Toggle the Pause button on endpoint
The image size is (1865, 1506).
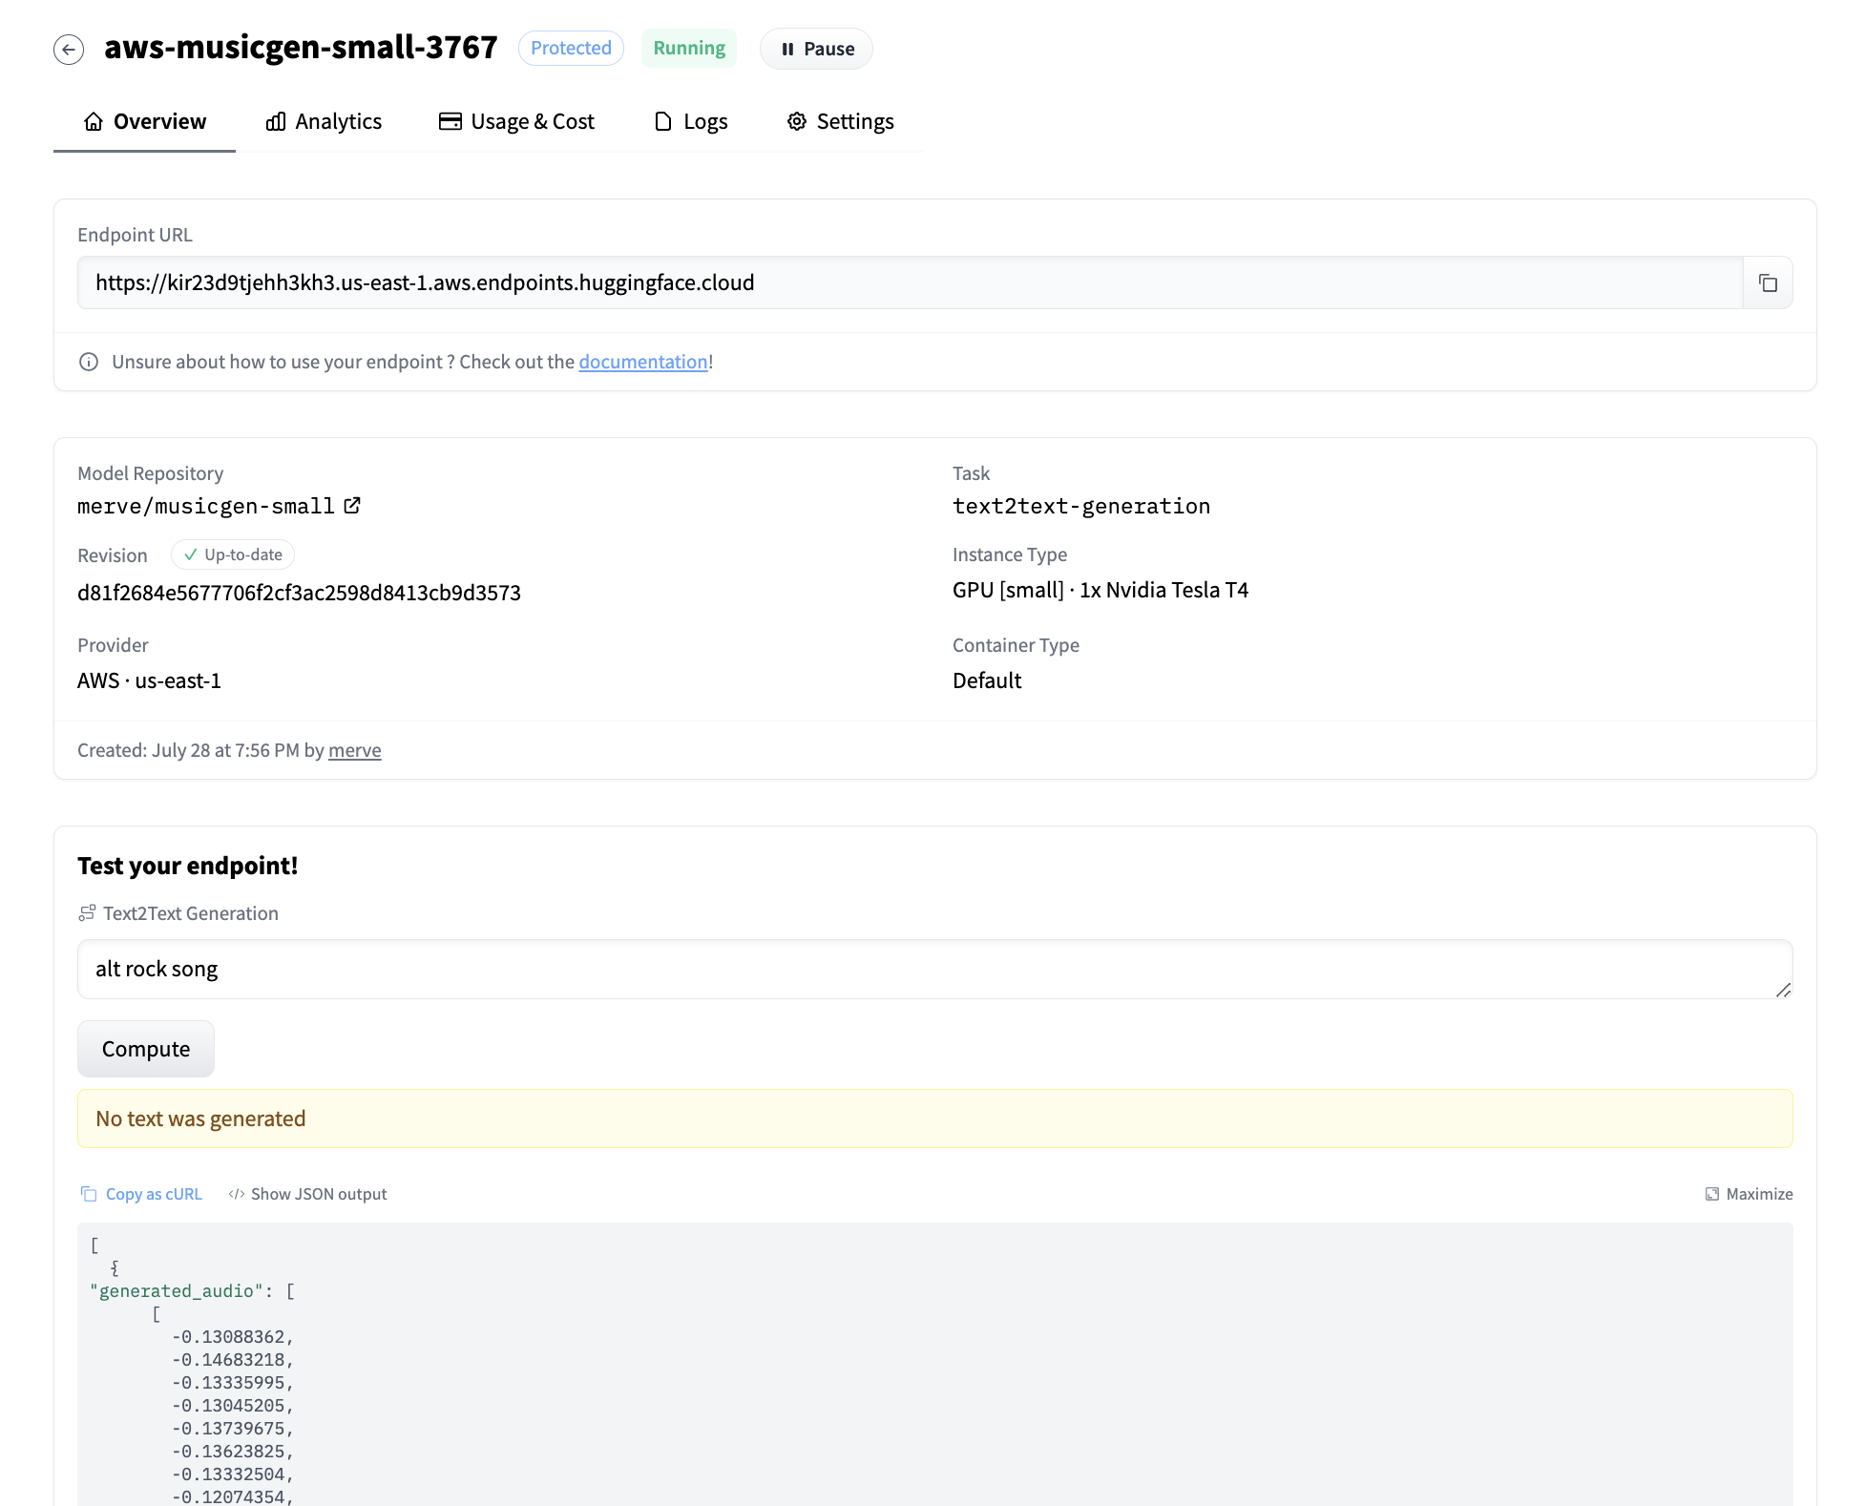point(816,48)
